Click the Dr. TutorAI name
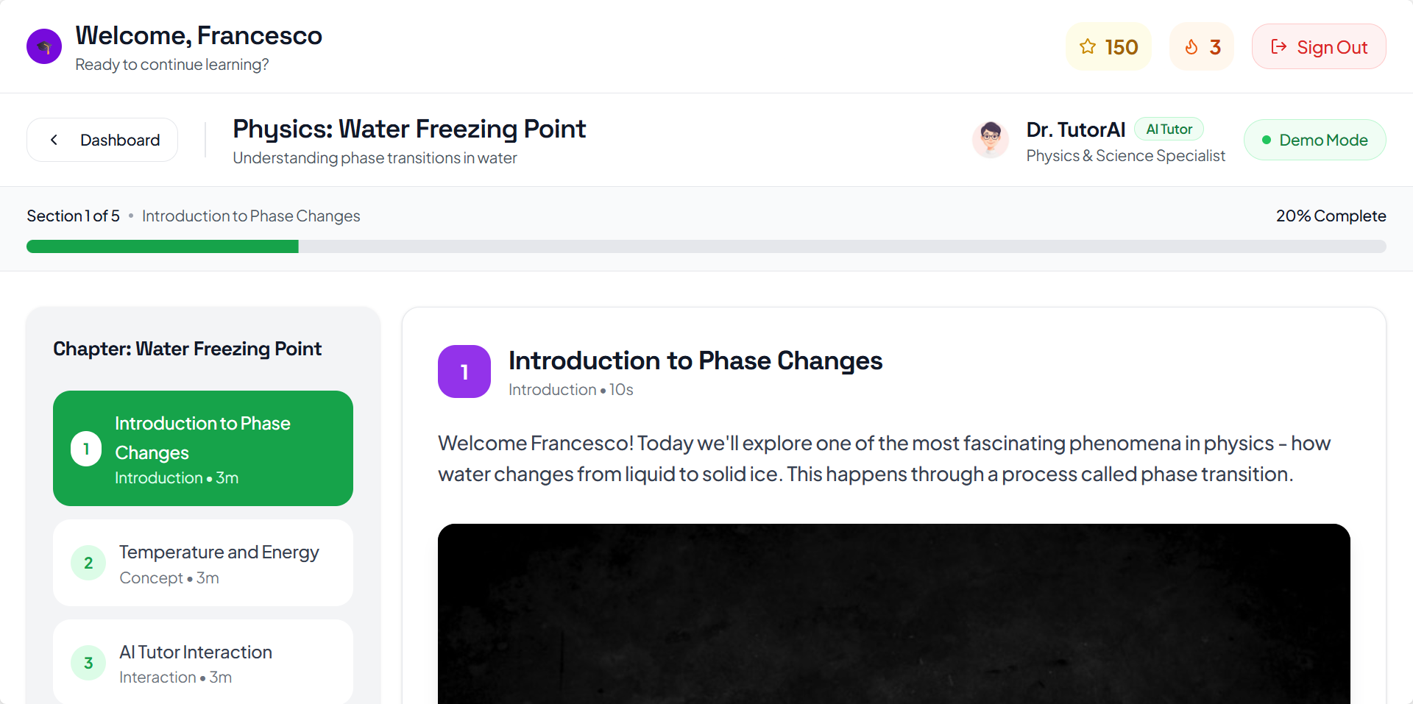The height and width of the screenshot is (704, 1413). pos(1075,130)
